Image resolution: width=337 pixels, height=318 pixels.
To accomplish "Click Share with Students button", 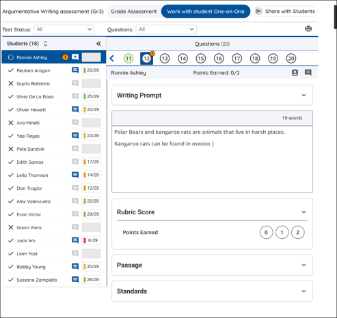I will tap(285, 12).
